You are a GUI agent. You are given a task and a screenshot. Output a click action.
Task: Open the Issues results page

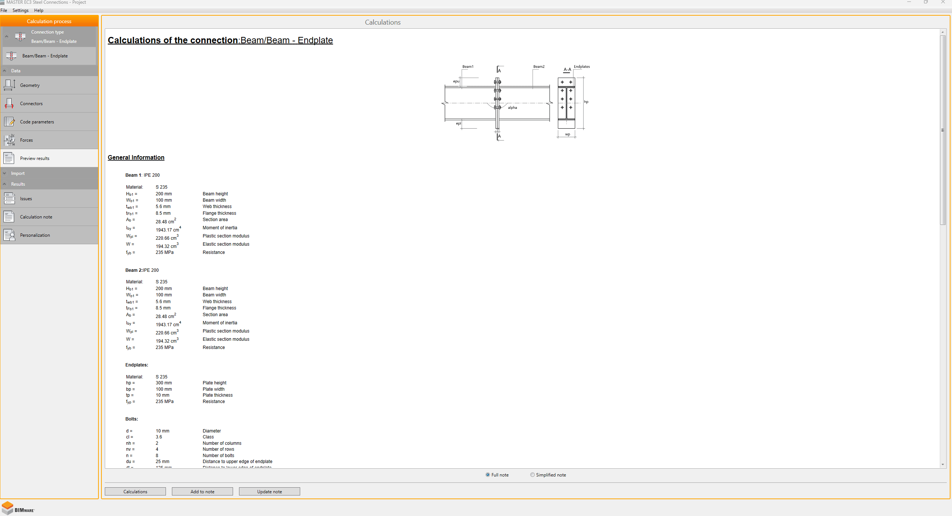(49, 198)
